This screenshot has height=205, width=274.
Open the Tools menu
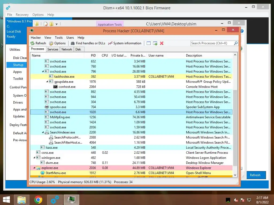[59, 37]
